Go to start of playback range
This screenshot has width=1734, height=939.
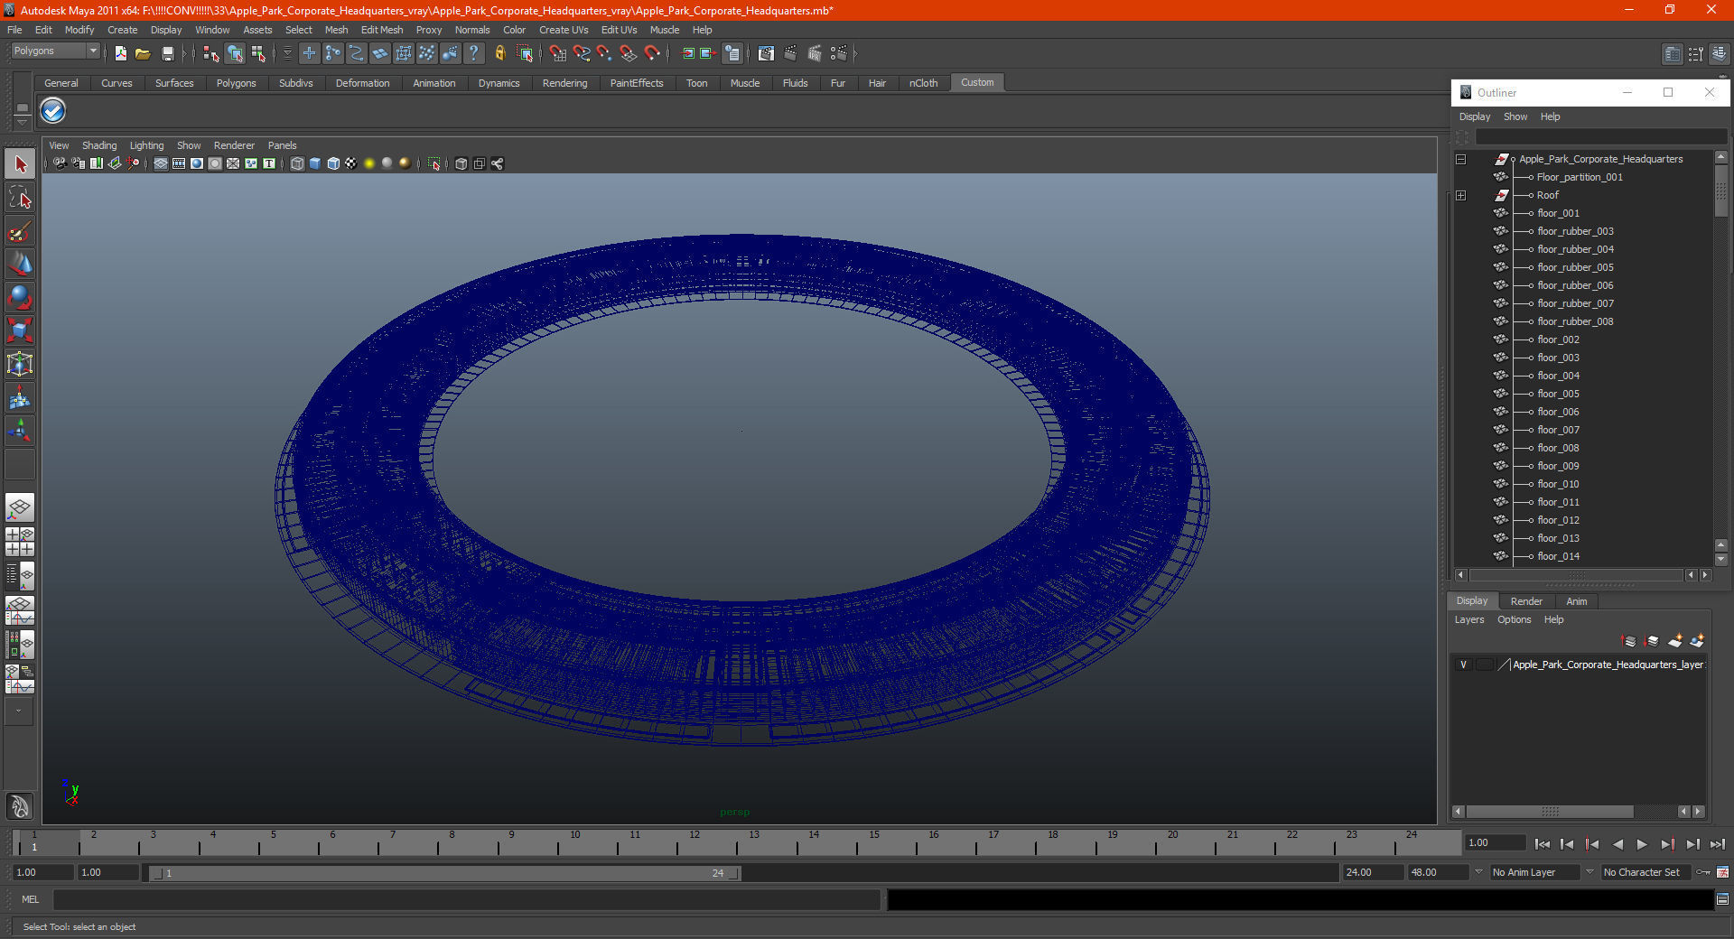click(x=1542, y=844)
